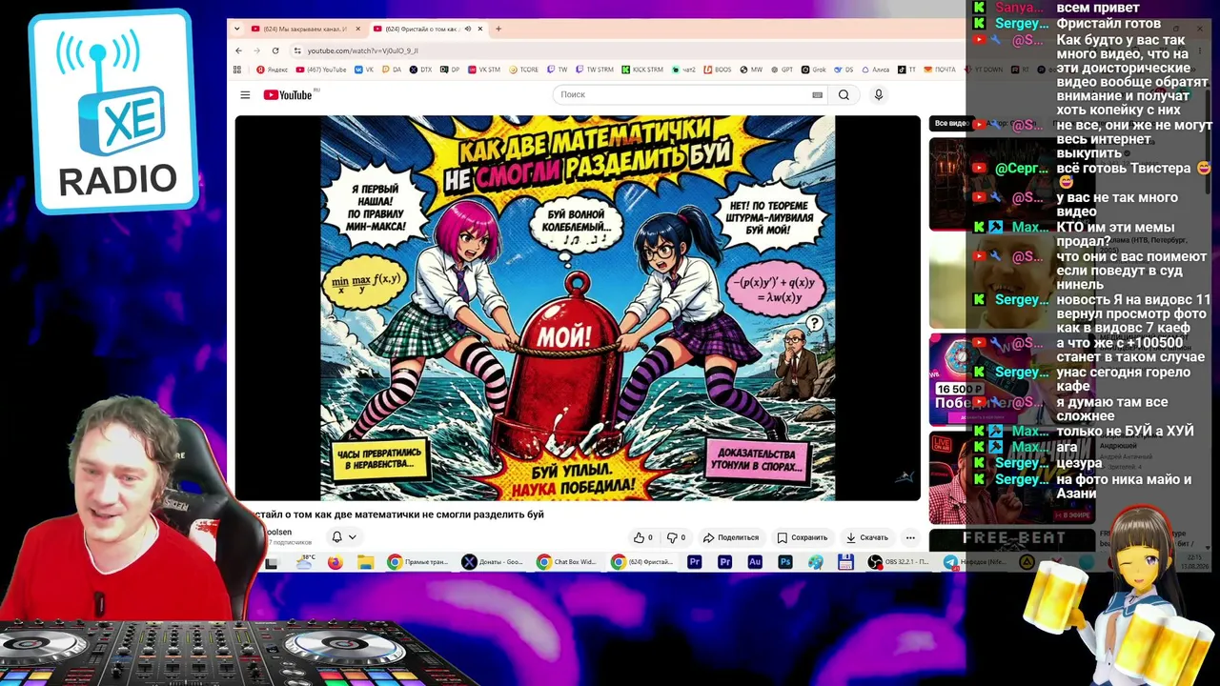Viewport: 1220px width, 686px height.
Task: Switch to 'Донаты' taskbar window
Action: (492, 563)
